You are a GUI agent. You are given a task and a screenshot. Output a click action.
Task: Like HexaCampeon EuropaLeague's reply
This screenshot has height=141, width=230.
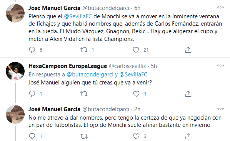coord(136,94)
